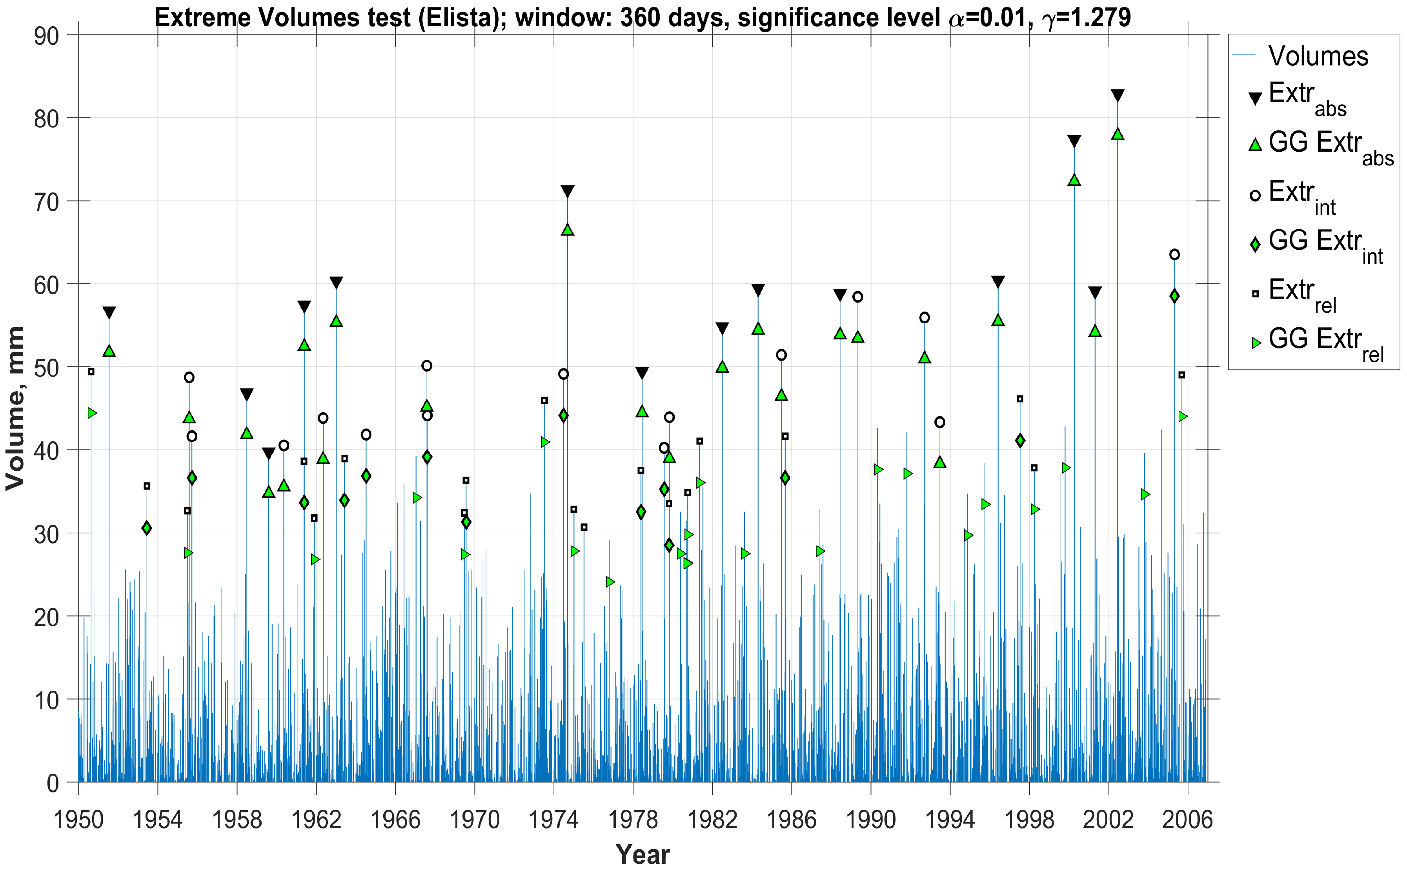The width and height of the screenshot is (1407, 874).
Task: Click the circle marker near 2005 at 63 mm
Action: 1174,254
